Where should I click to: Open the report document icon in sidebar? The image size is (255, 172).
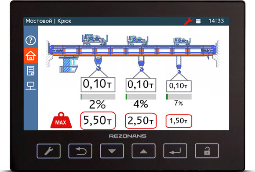(31, 71)
